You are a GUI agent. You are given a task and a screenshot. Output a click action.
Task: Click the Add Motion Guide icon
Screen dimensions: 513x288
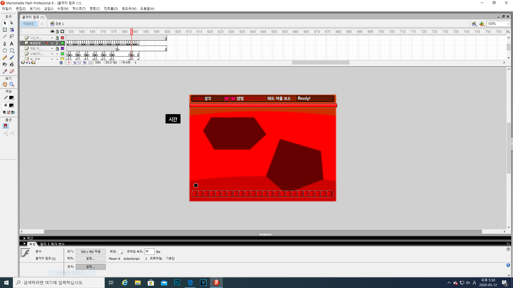28,62
